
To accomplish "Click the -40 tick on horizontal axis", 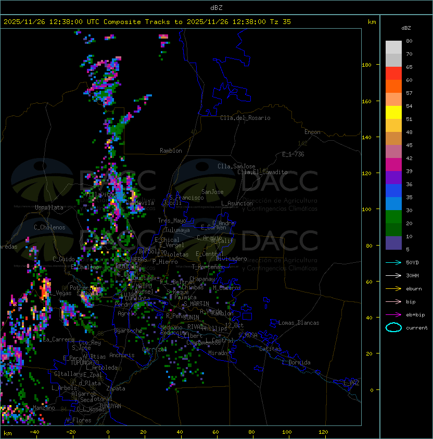I will coord(34,432).
